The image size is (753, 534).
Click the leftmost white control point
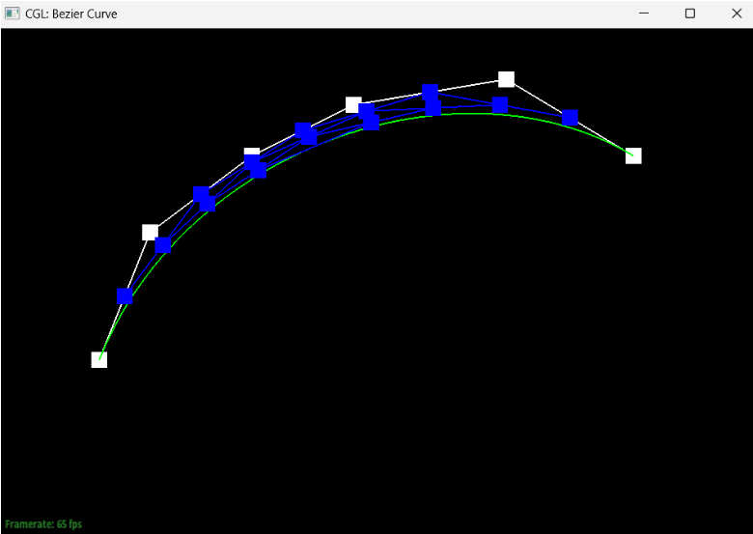tap(98, 360)
